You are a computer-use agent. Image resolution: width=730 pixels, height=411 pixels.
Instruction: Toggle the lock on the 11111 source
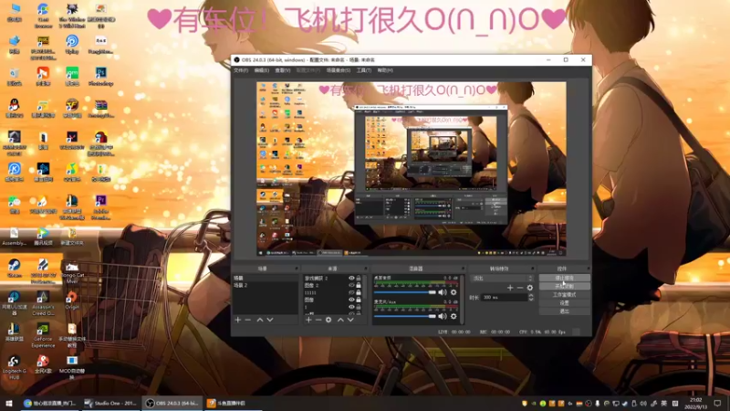(x=359, y=292)
